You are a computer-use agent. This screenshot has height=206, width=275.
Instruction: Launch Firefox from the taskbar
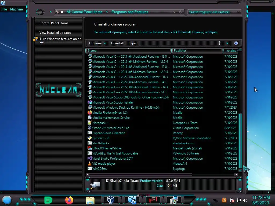point(69,200)
